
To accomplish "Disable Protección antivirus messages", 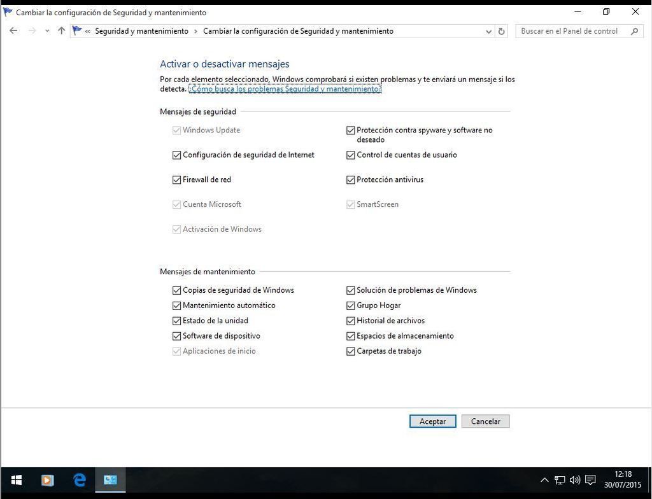I will 351,179.
